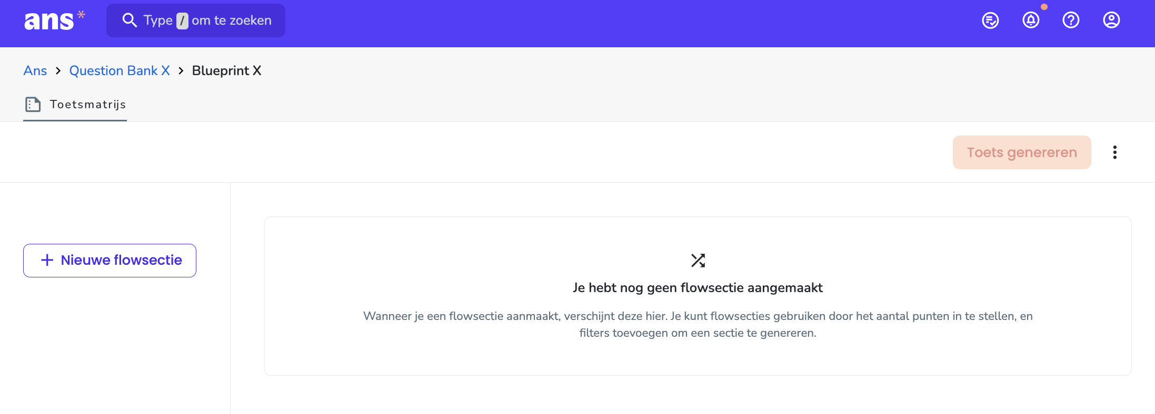Select Blueprint X breadcrumb item
Image resolution: width=1155 pixels, height=414 pixels.
[x=226, y=71]
